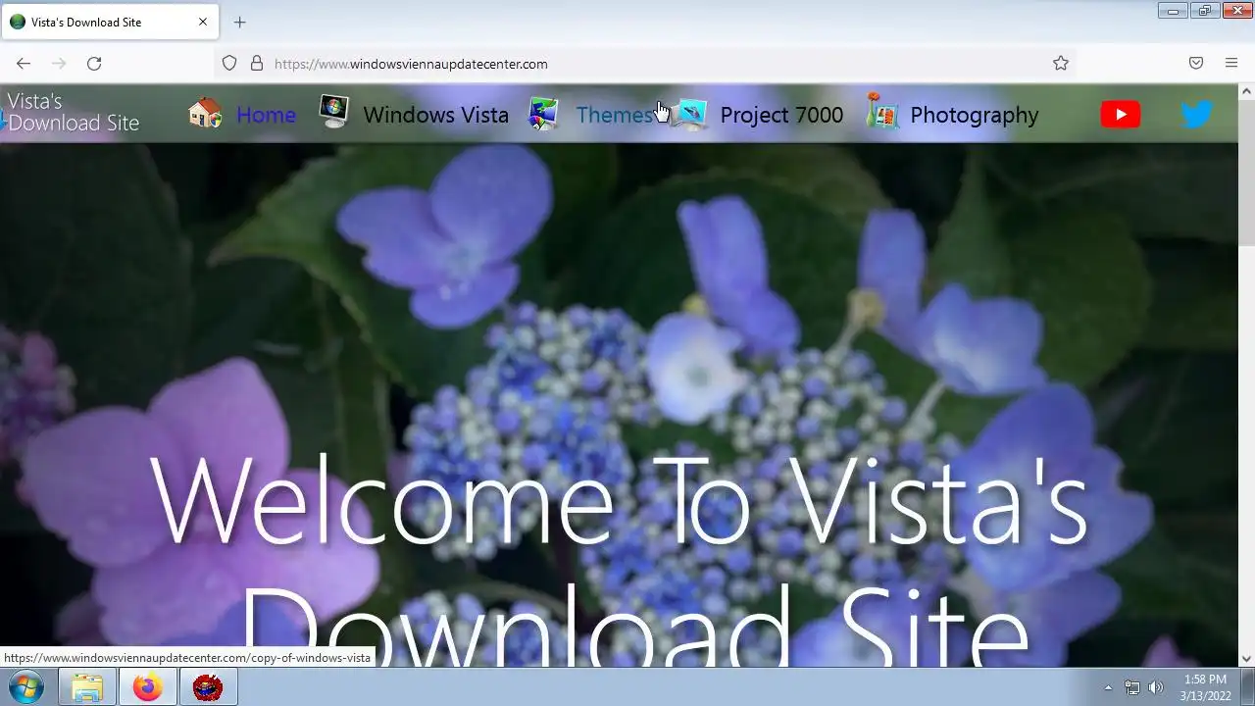Select the Vista's Download Site tab
Screen dimensions: 1255x706
tap(109, 22)
